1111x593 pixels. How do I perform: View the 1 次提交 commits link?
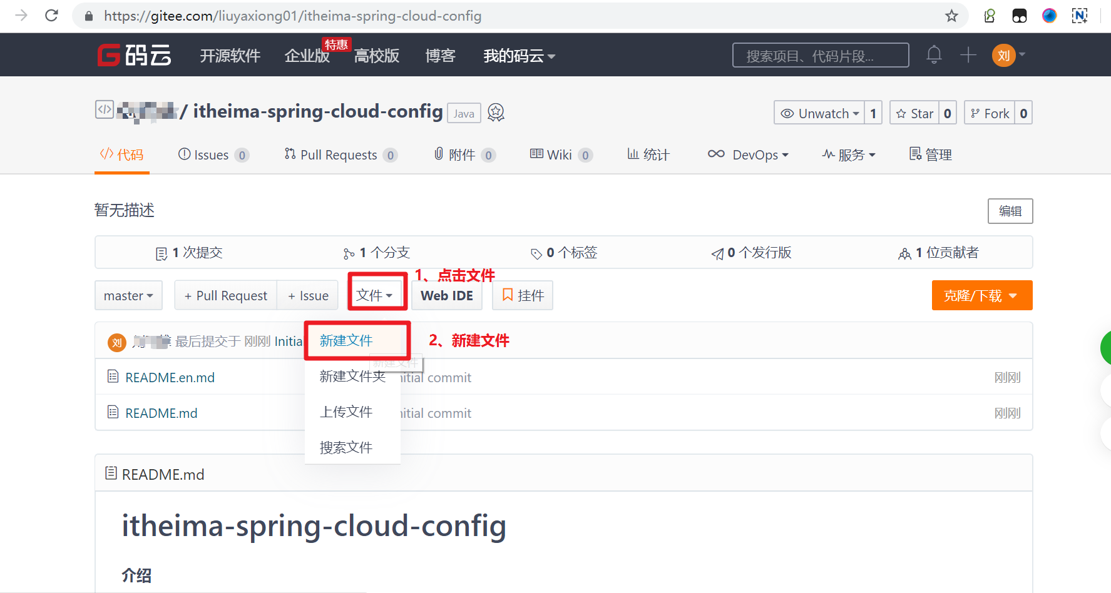[x=189, y=253]
